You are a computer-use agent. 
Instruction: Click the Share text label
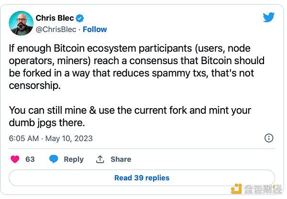[121, 159]
